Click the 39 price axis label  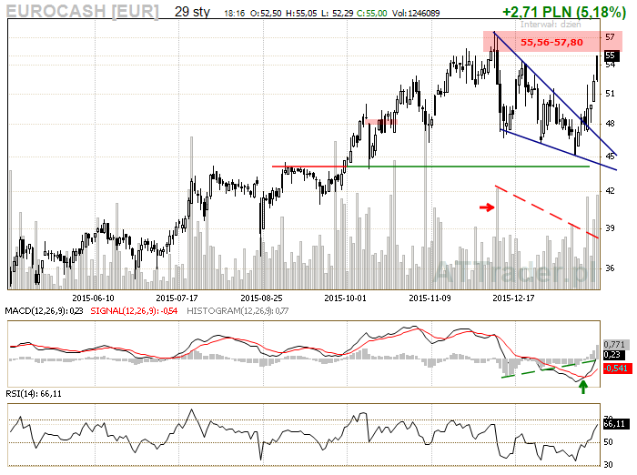610,228
